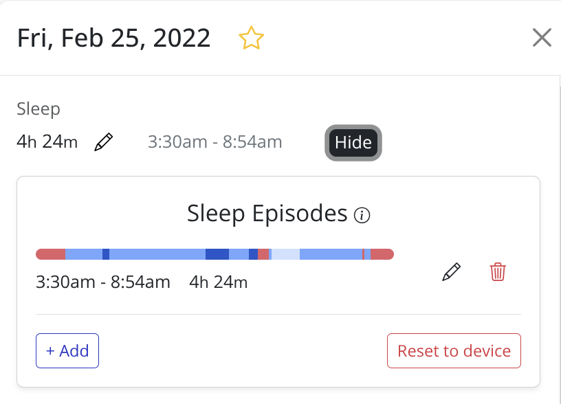Select the red awake segment at bar start

(50, 254)
